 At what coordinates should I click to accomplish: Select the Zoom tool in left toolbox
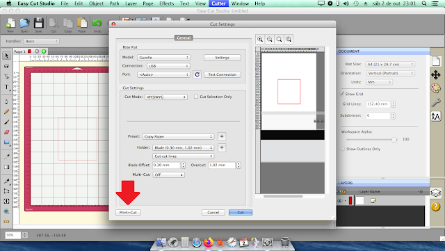tap(6, 211)
